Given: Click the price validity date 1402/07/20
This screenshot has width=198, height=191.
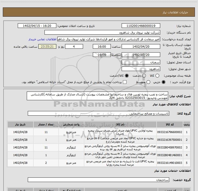Looking at the screenshot, I should [141, 55].
